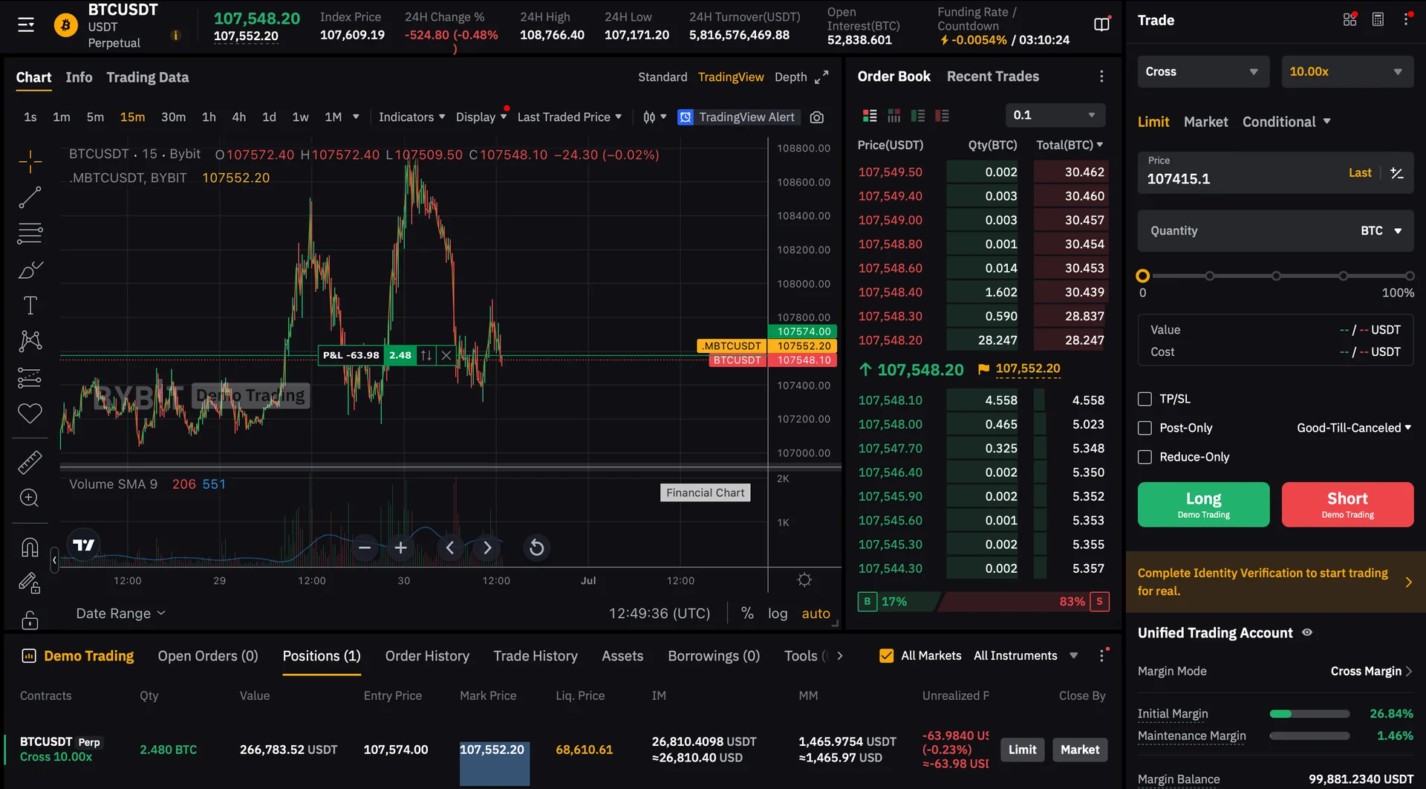Close position by Market button
Image resolution: width=1426 pixels, height=789 pixels.
[x=1080, y=750]
